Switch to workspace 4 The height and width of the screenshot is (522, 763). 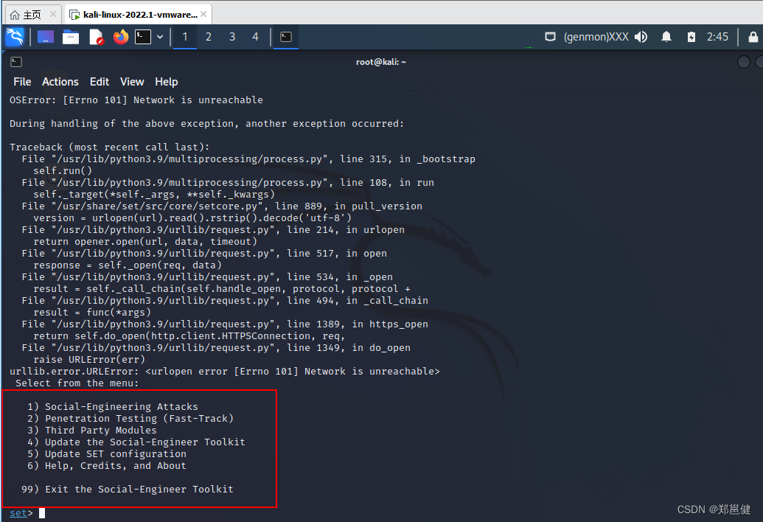tap(256, 37)
